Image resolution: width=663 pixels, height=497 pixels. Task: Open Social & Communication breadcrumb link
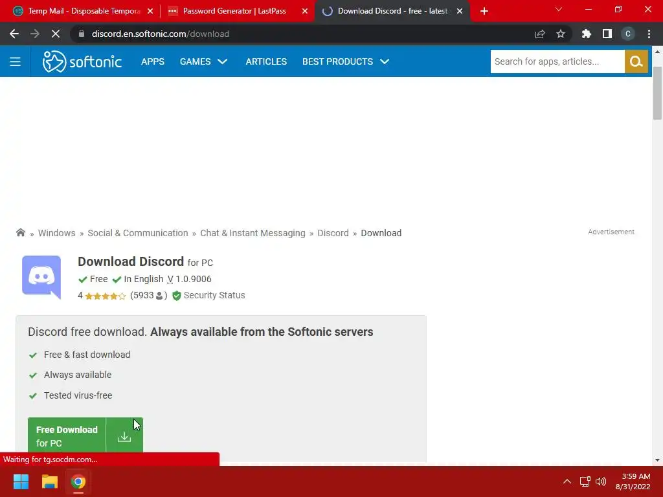pyautogui.click(x=138, y=233)
